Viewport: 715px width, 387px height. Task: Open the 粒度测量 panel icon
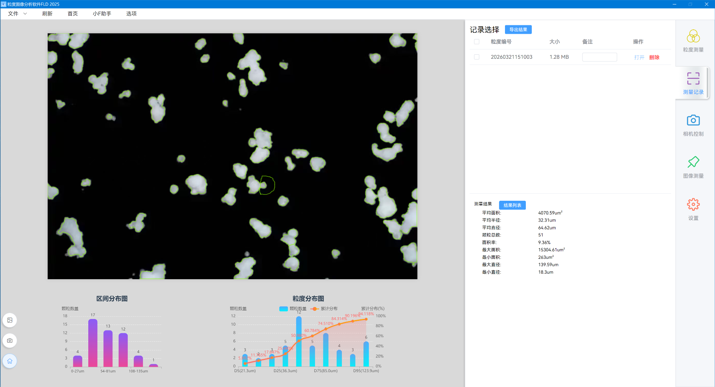coord(693,36)
